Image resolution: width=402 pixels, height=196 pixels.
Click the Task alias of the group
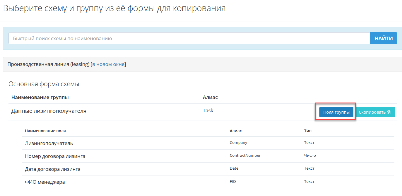[x=208, y=110]
